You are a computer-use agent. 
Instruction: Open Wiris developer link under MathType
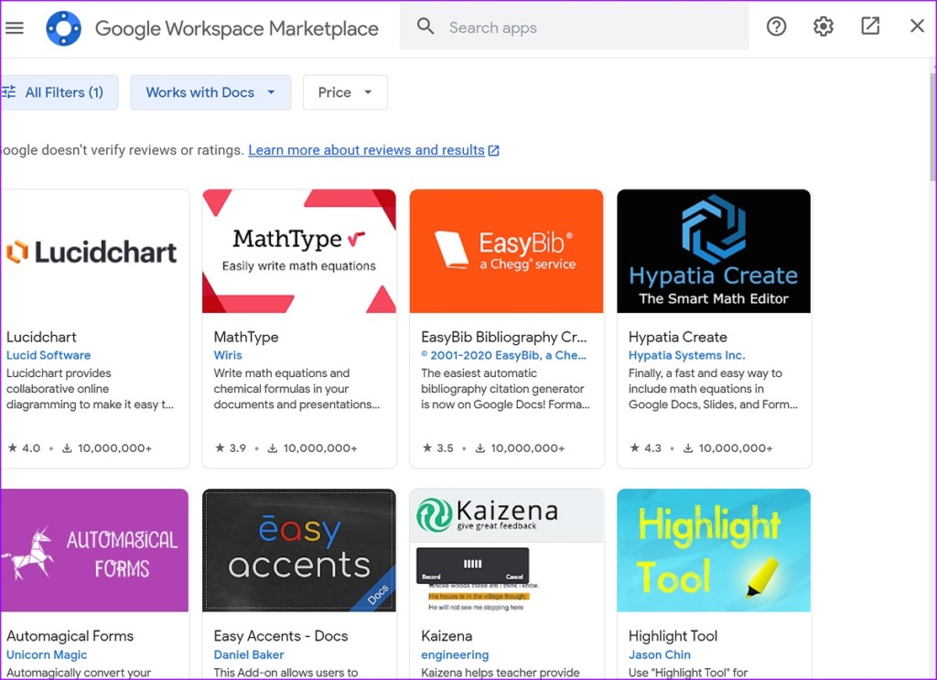pos(228,355)
